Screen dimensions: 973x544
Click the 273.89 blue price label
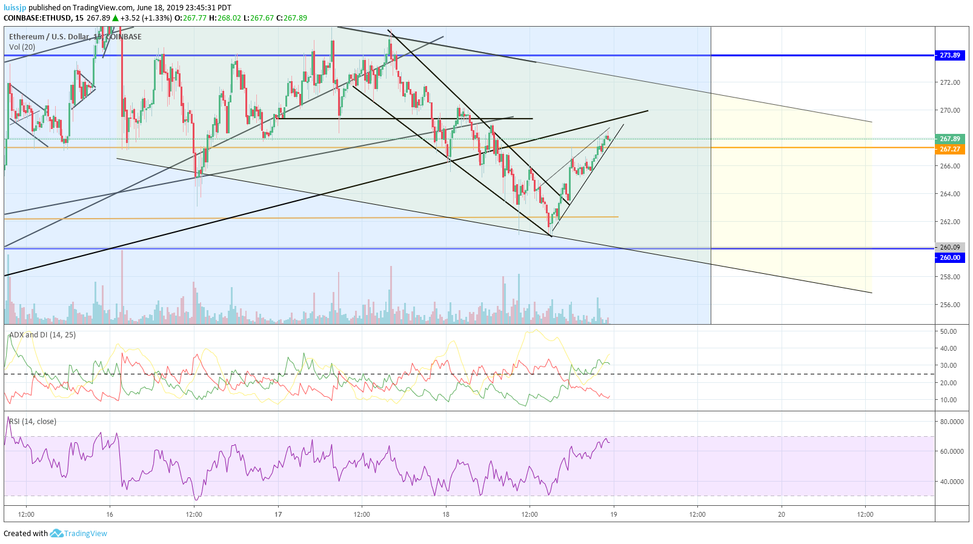coord(949,55)
